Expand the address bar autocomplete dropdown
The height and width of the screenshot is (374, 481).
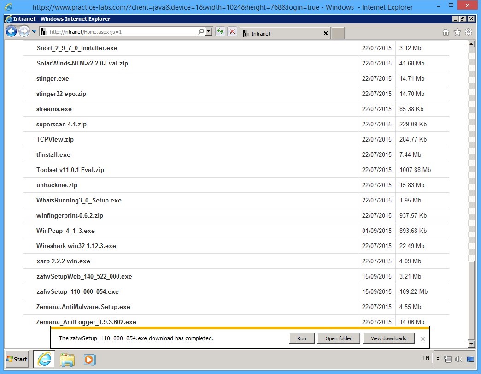point(209,32)
